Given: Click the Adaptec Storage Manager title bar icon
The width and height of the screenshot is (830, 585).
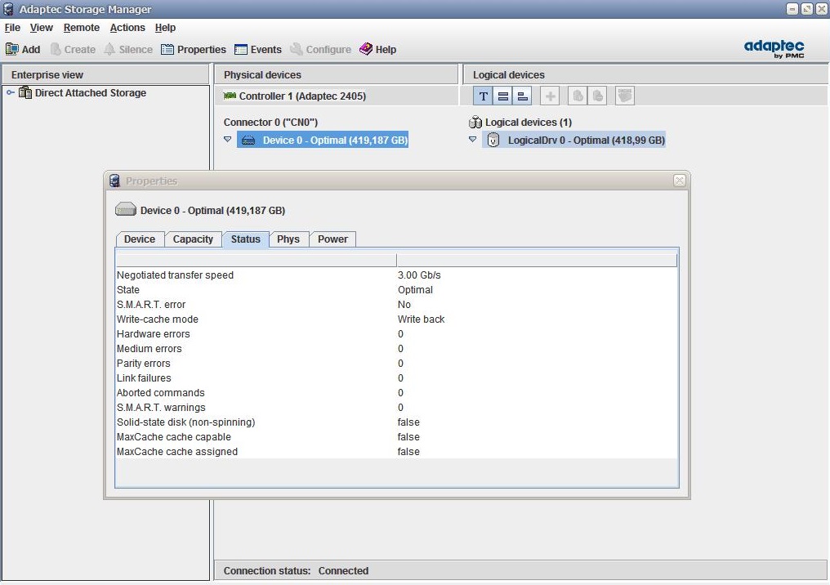Looking at the screenshot, I should (x=8, y=9).
